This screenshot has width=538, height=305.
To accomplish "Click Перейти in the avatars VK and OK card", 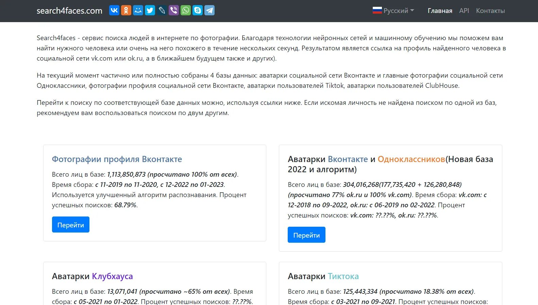I will click(x=306, y=235).
